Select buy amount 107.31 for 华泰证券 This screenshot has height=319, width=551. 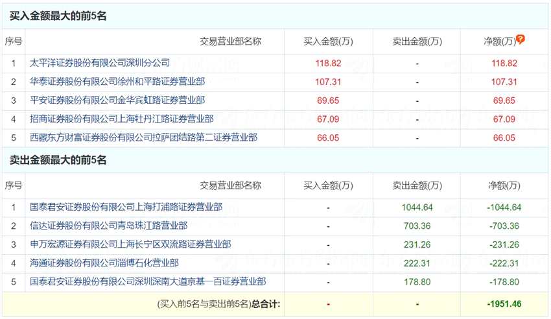click(328, 82)
